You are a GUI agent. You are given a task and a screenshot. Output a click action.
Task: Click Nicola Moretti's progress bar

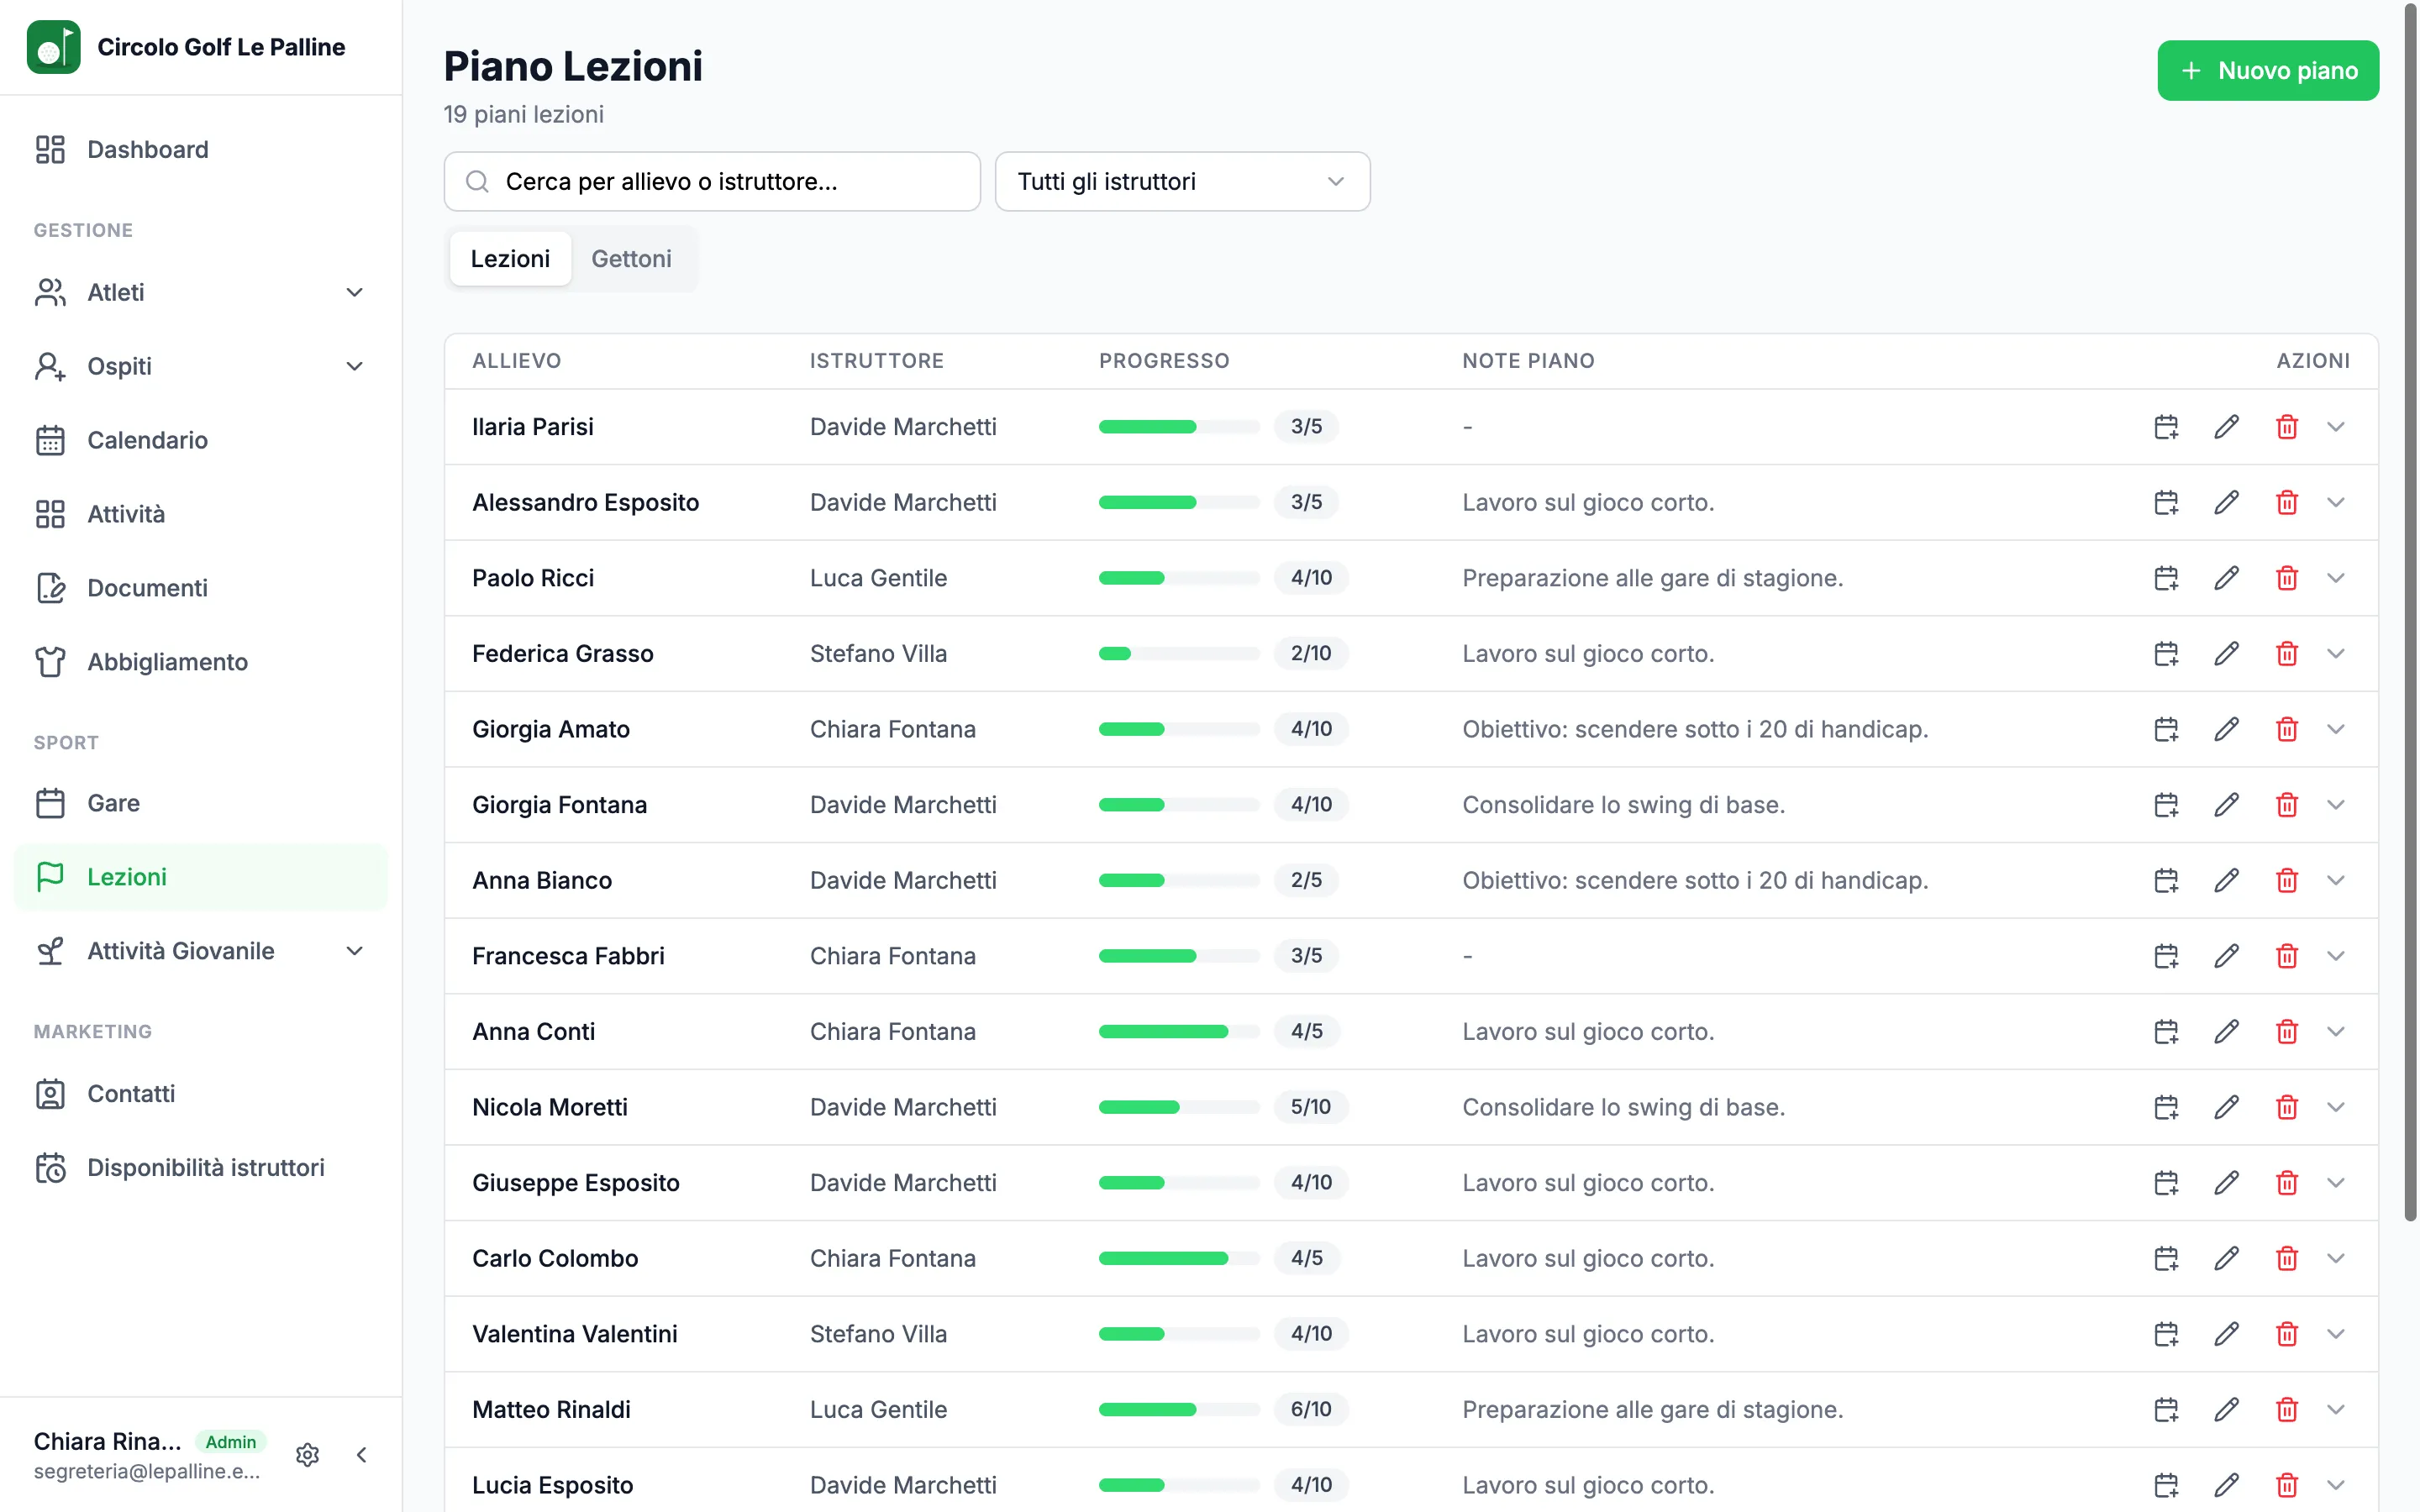(1179, 1108)
